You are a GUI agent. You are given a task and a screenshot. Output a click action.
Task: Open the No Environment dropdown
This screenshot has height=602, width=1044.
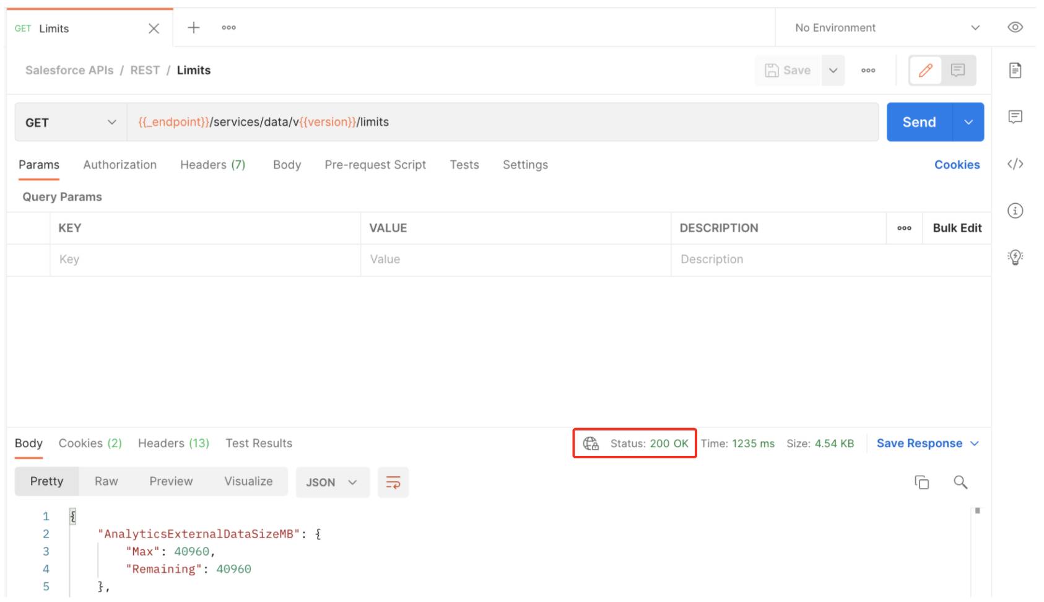click(887, 28)
